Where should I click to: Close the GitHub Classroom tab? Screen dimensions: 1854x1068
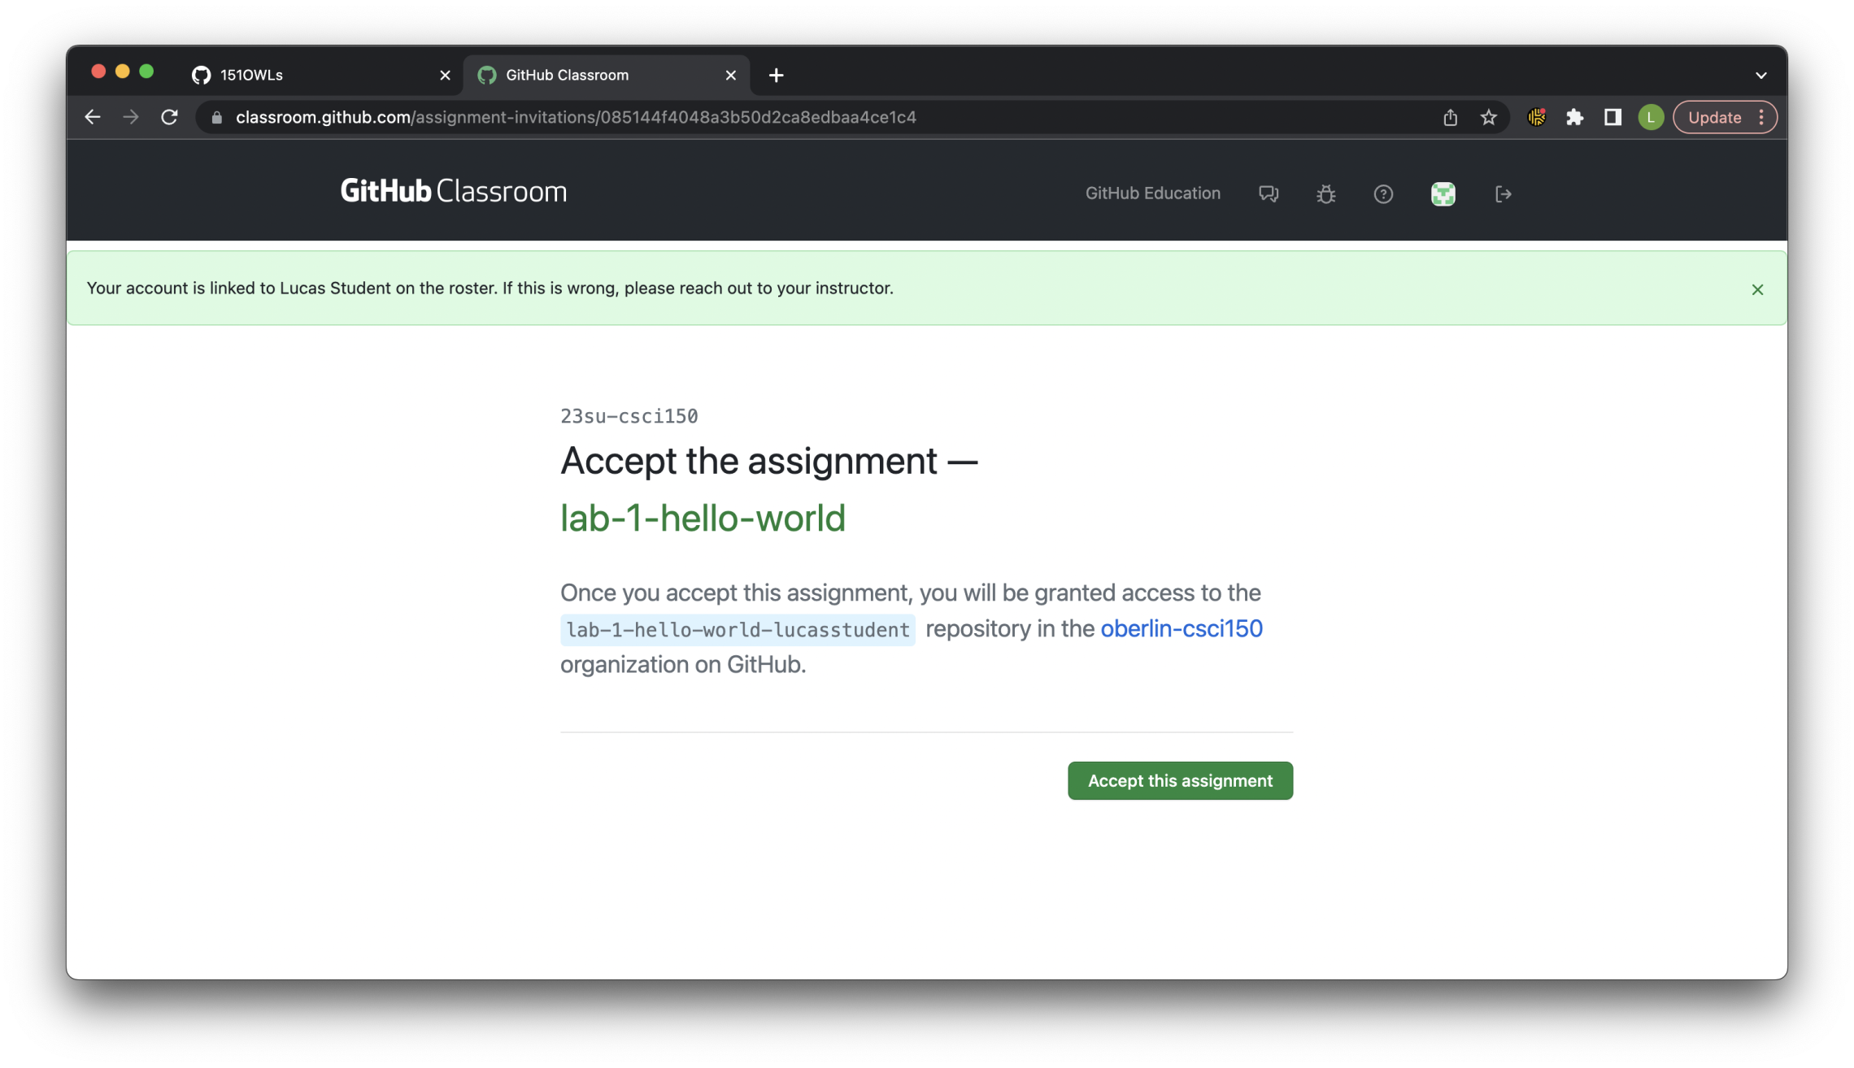pos(731,76)
